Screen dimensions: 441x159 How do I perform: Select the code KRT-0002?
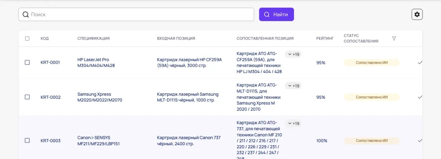coord(51,97)
